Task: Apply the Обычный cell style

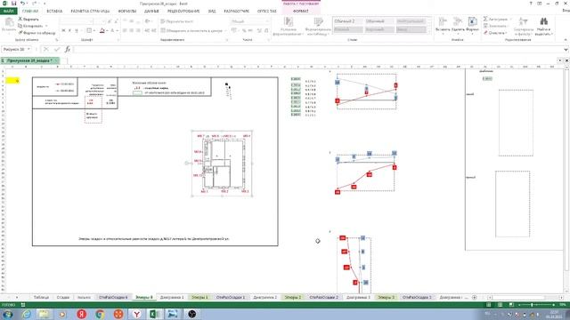Action: (379, 21)
